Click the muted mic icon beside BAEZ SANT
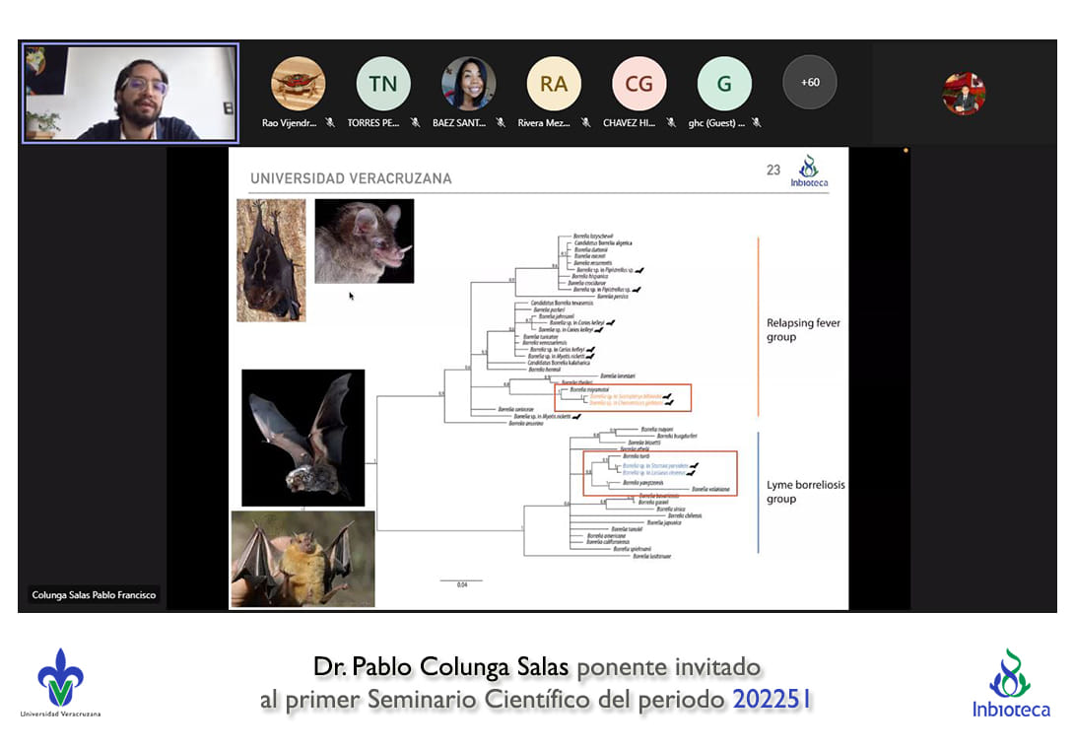This screenshot has height=749, width=1074. (501, 123)
